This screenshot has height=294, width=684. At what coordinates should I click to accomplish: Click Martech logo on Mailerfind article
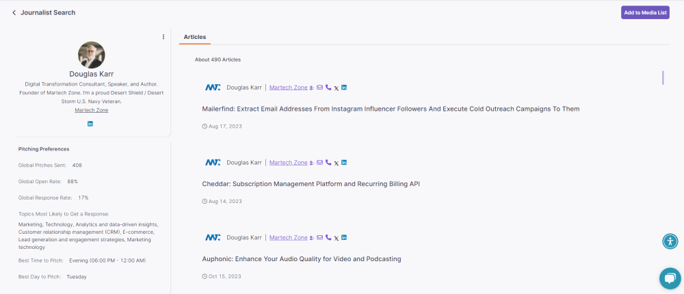[x=213, y=88]
